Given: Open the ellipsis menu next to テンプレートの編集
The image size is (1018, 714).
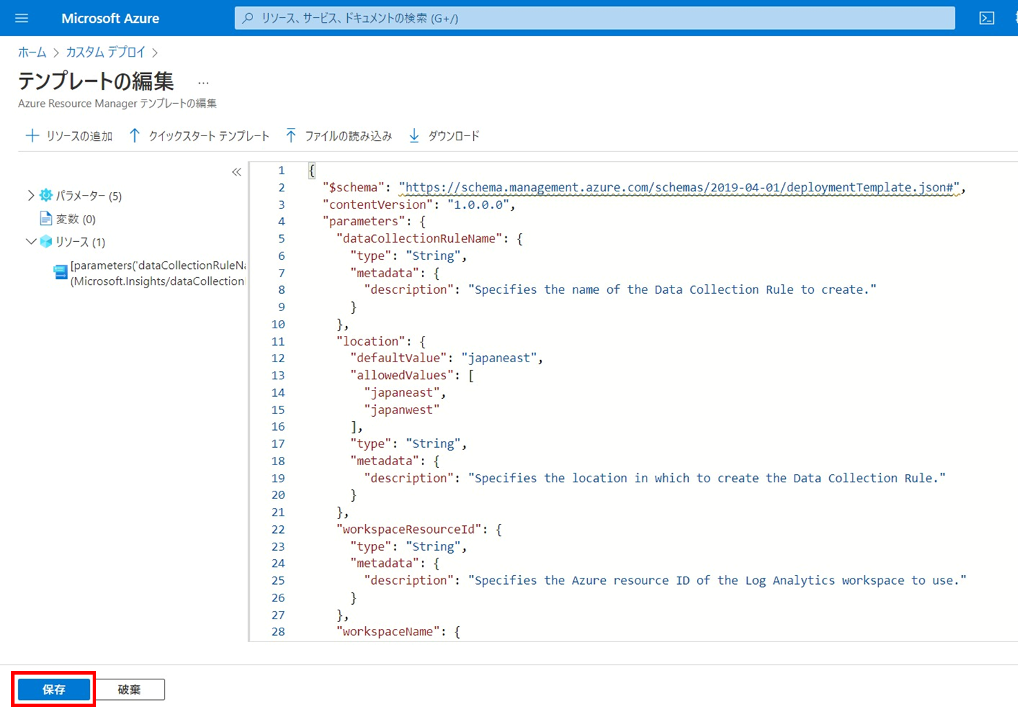Looking at the screenshot, I should pyautogui.click(x=203, y=83).
